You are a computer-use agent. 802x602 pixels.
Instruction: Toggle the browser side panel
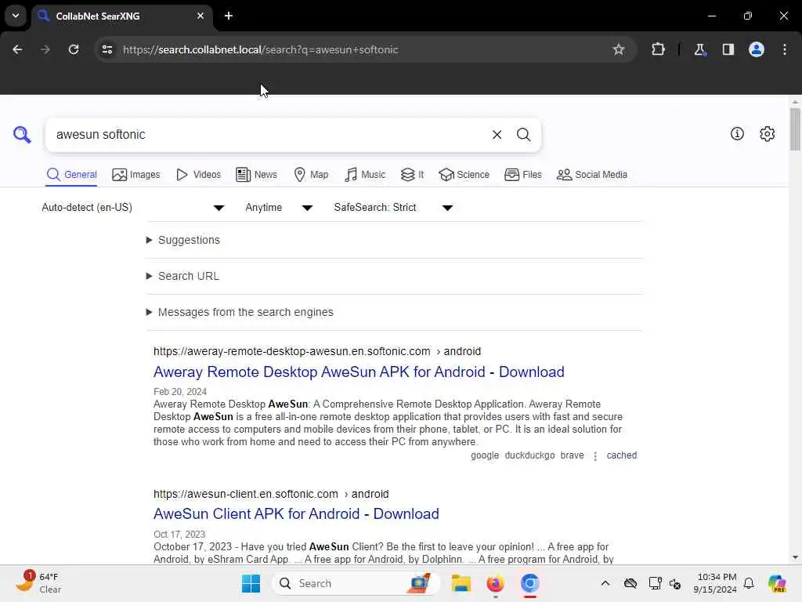728,49
